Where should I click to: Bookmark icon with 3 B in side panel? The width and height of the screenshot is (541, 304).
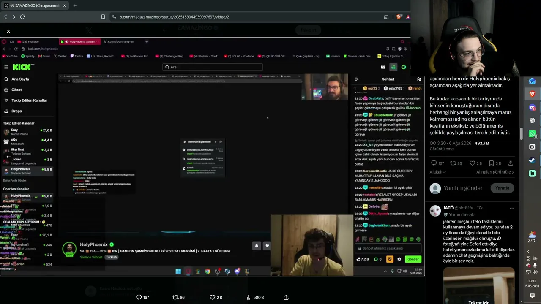tap(491, 163)
